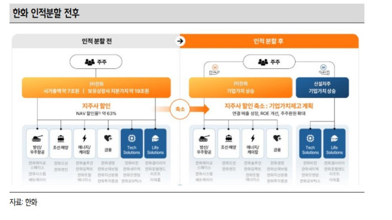Click 한화투자증권 in the 인적 분할 후 panel

[x=277, y=181]
